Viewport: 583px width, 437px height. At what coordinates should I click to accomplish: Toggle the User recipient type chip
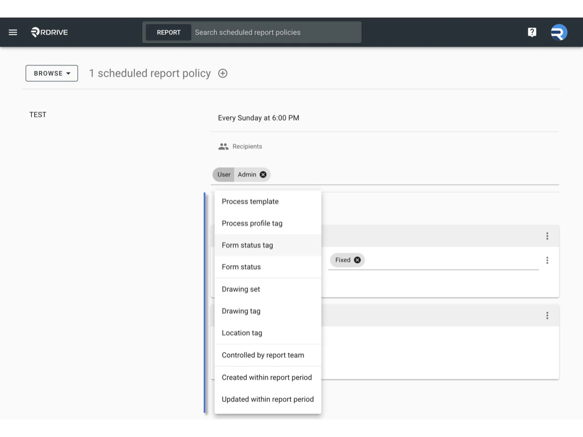(223, 175)
